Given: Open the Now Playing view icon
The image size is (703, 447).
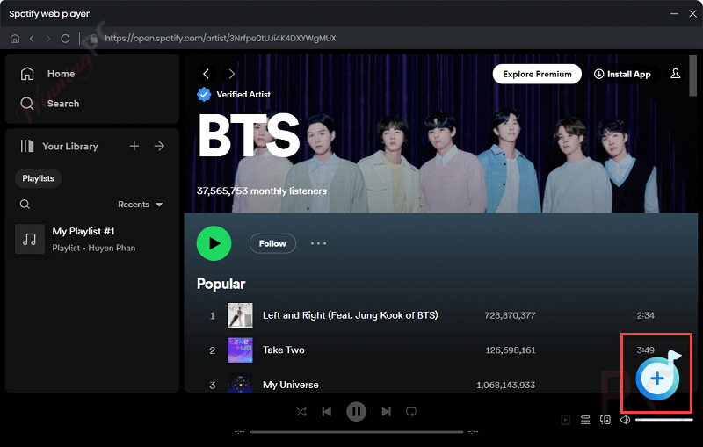Looking at the screenshot, I should pos(565,420).
